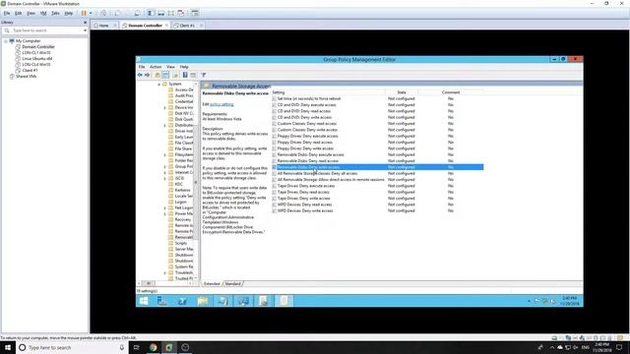Open host notification center icon
Screen dimensions: 630x354
coord(619,347)
